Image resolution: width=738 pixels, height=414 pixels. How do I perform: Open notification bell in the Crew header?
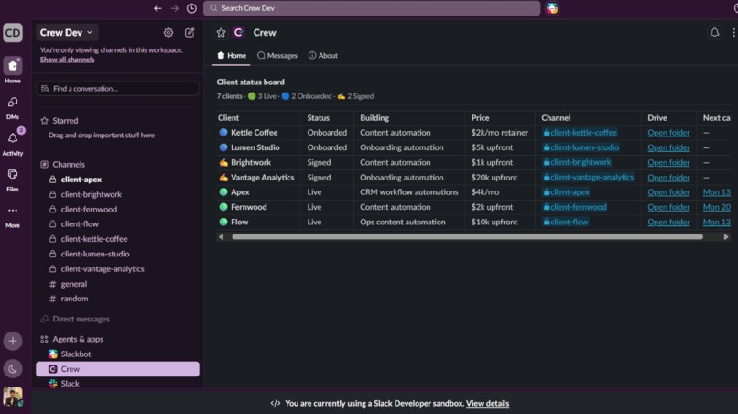(714, 32)
